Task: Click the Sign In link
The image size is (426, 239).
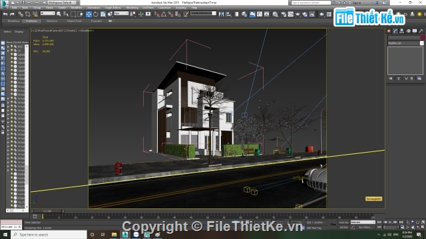Action: [357, 3]
